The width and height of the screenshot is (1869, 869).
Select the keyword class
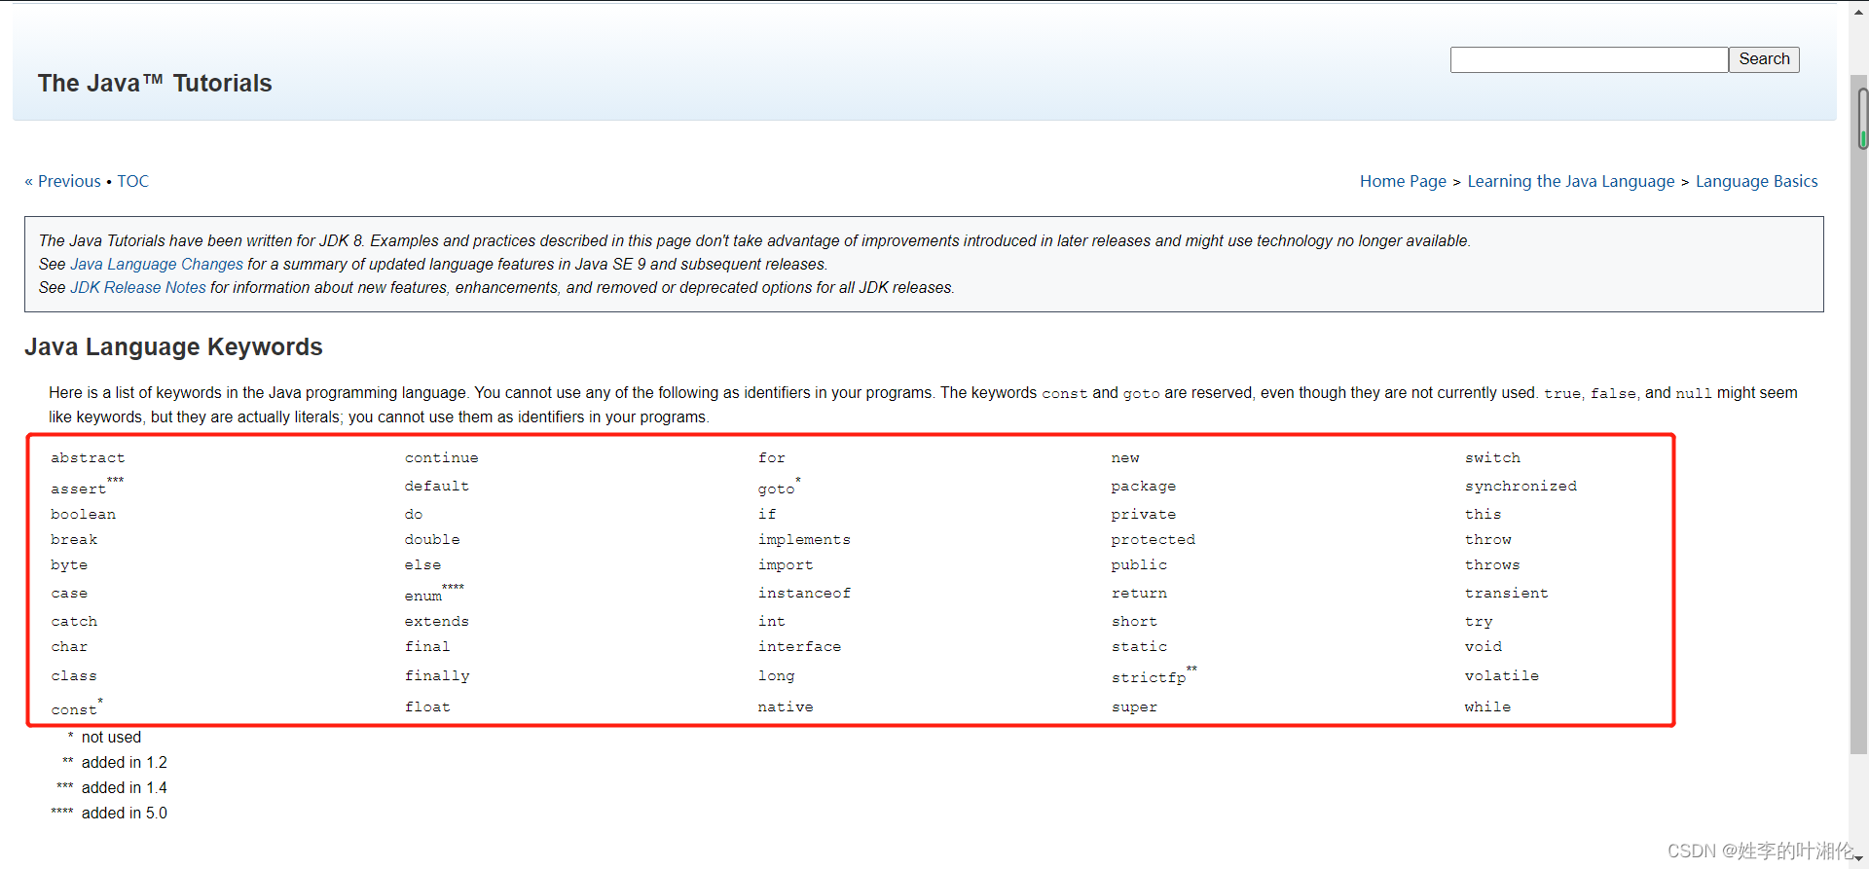coord(74,675)
